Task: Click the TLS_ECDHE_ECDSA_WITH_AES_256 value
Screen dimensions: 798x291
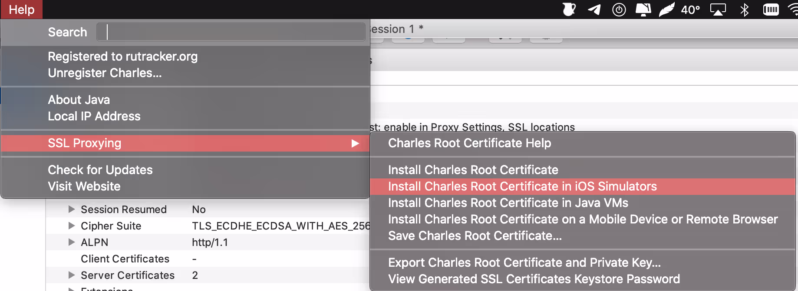Action: click(280, 226)
